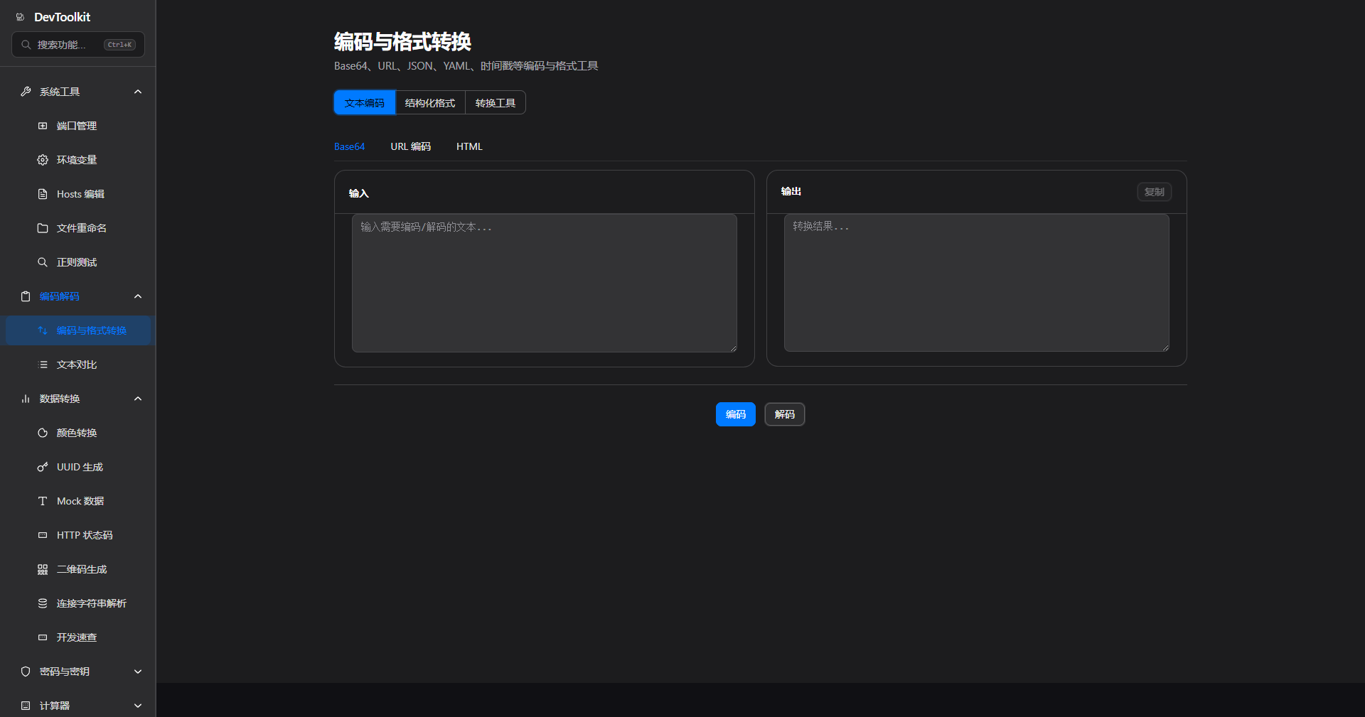The width and height of the screenshot is (1365, 717).
Task: Click the 文件重命名 folder icon
Action: 43,228
